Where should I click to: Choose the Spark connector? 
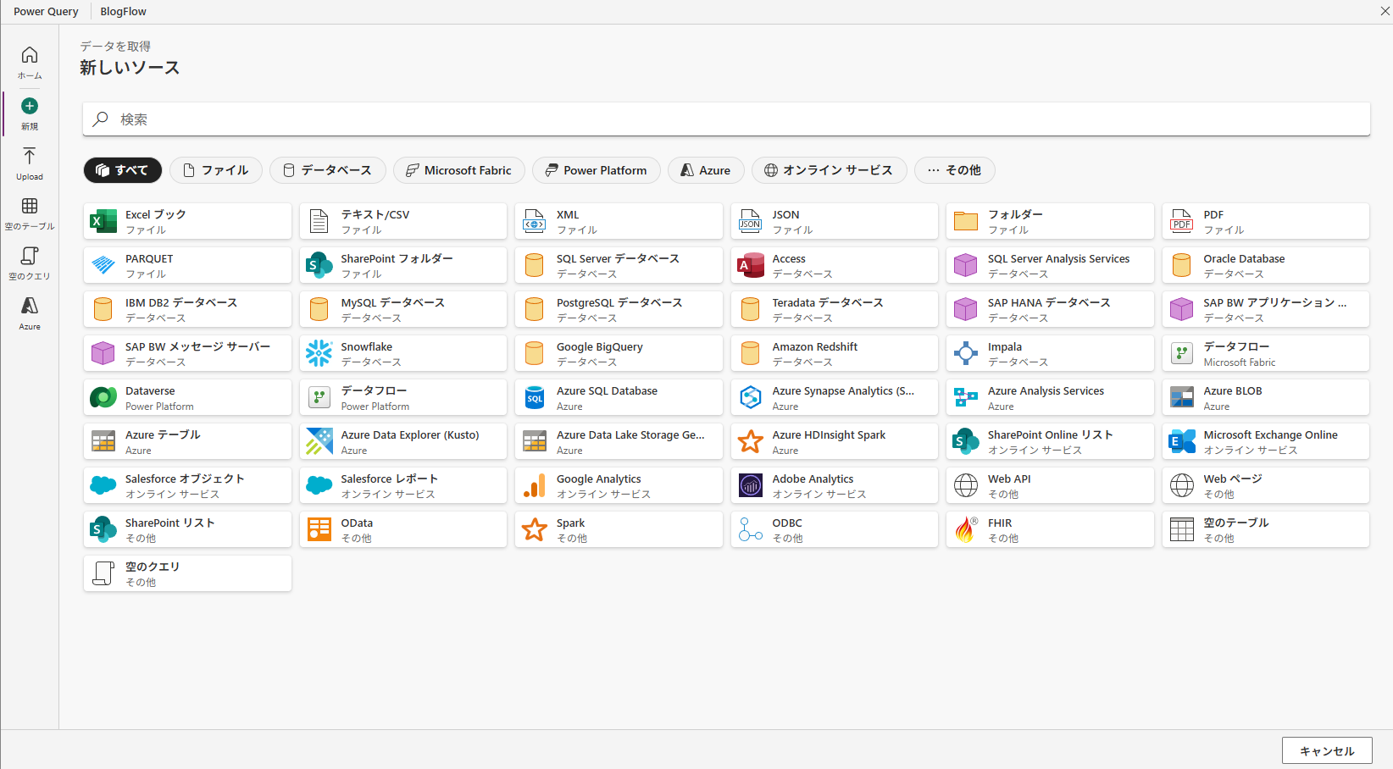point(619,530)
